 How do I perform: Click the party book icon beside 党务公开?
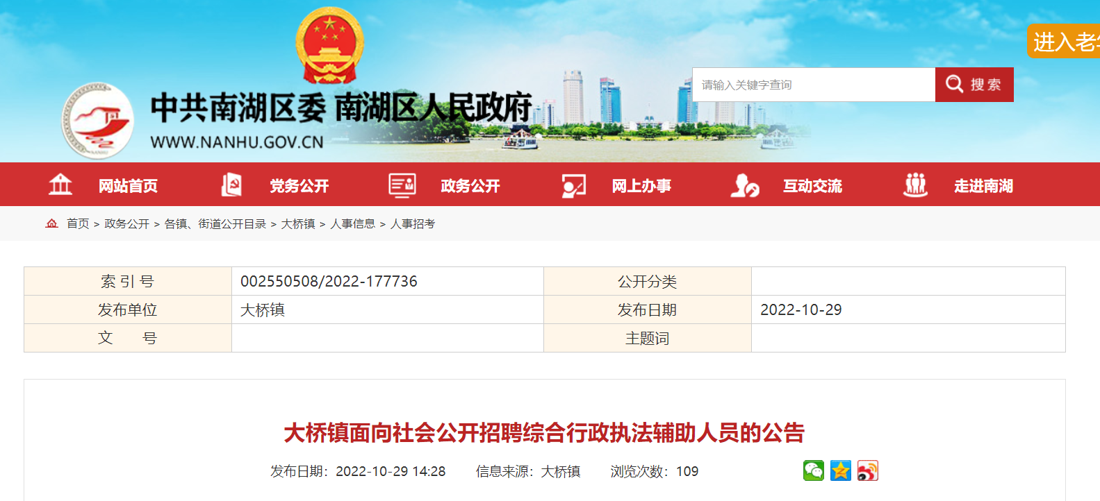[x=231, y=185]
